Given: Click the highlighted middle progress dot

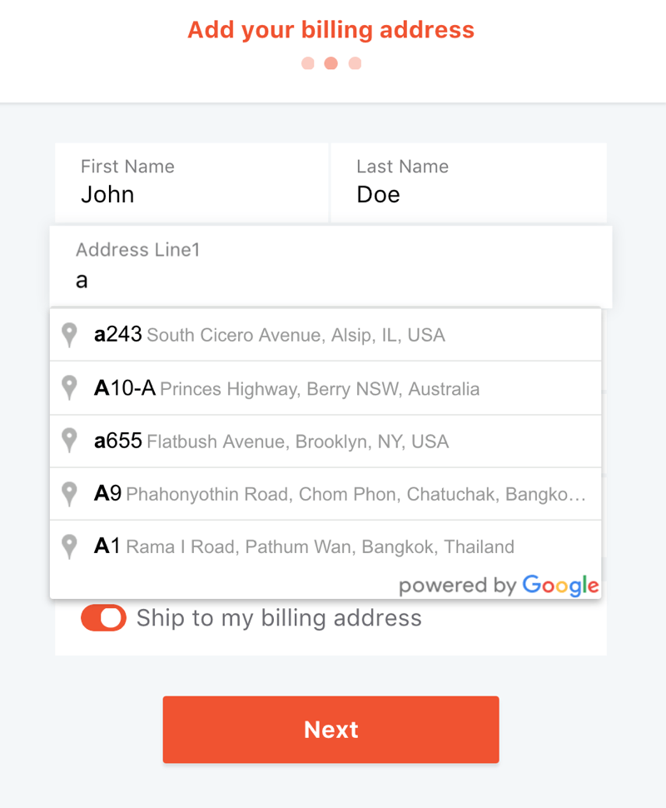Looking at the screenshot, I should tap(331, 62).
